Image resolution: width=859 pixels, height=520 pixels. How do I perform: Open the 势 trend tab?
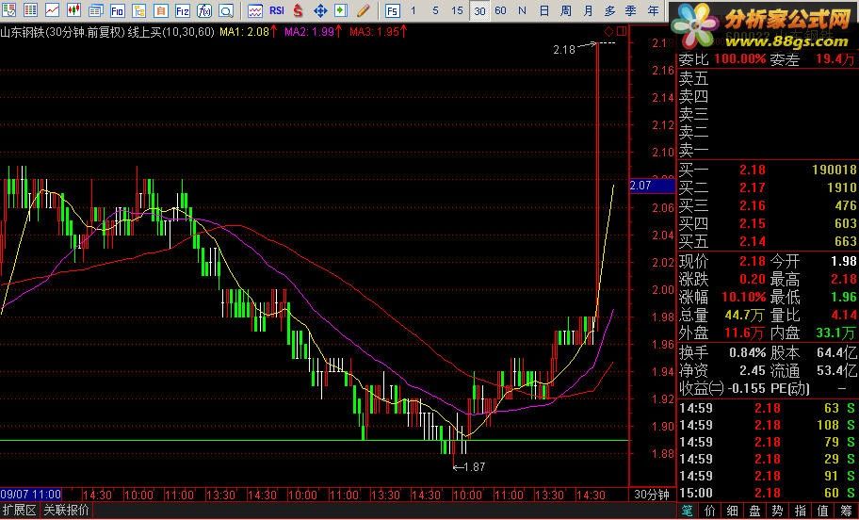click(x=778, y=511)
